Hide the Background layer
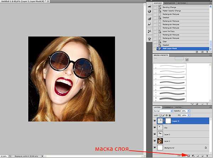The height and width of the screenshot is (158, 213). pyautogui.click(x=155, y=147)
